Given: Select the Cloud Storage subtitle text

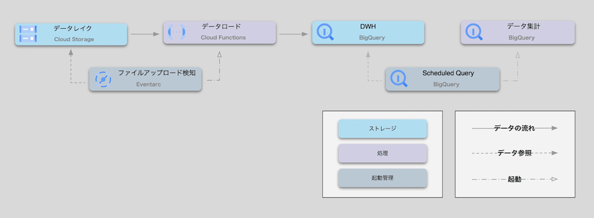Looking at the screenshot, I should tap(74, 39).
